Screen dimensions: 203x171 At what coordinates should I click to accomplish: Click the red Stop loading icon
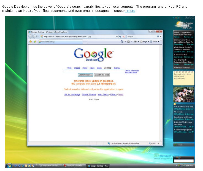click(x=124, y=37)
